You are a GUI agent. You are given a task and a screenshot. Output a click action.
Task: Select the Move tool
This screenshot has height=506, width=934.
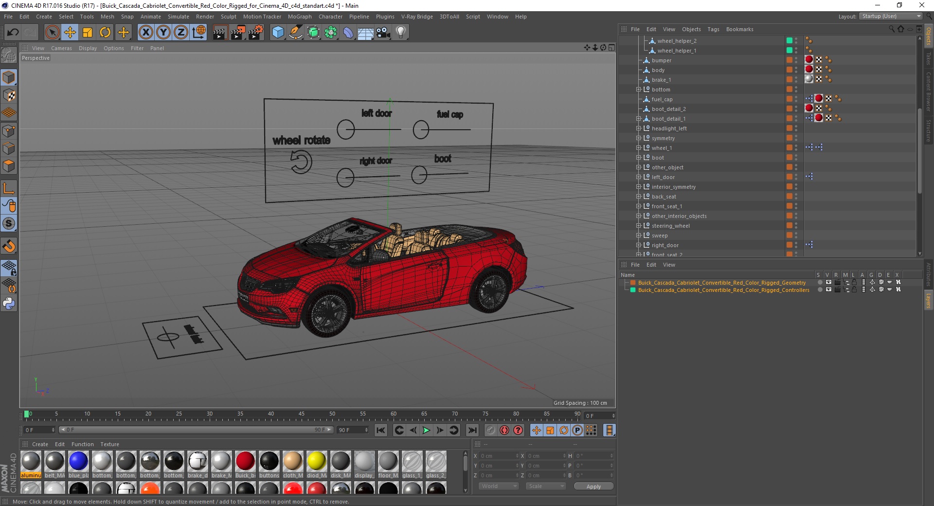70,33
